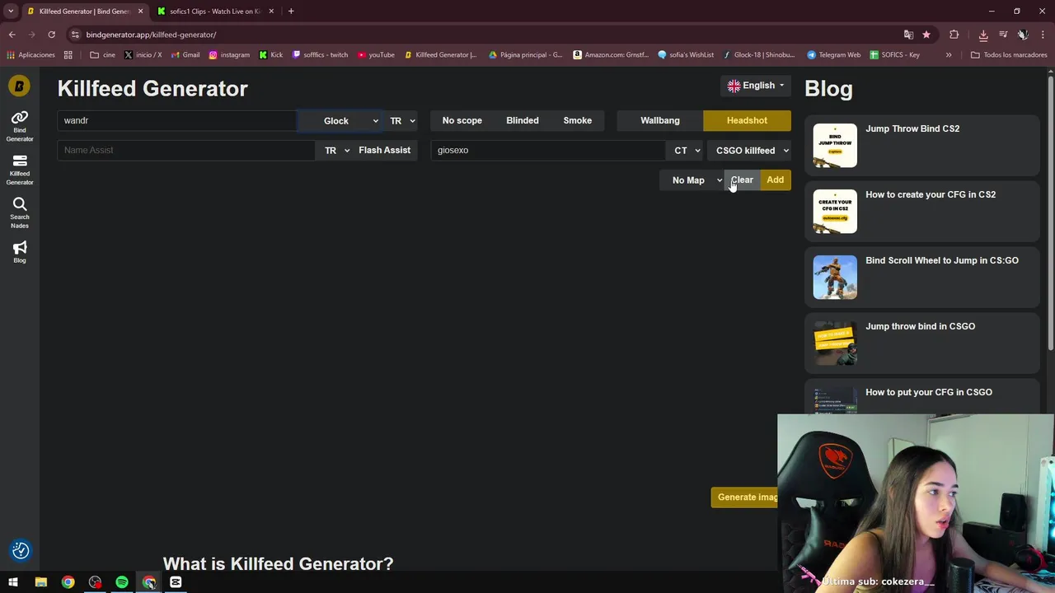
Task: Open Search Nades in the sidebar
Action: pyautogui.click(x=20, y=213)
